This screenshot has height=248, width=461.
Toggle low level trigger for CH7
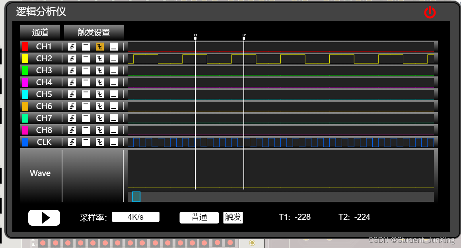point(114,118)
